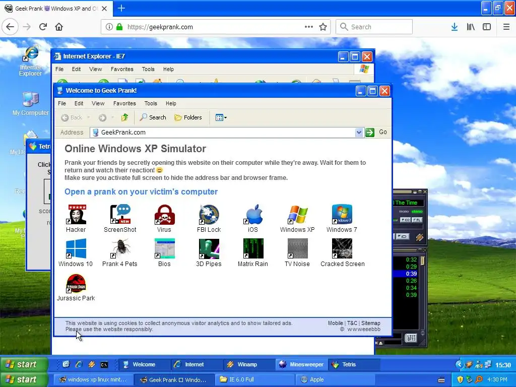
Task: Open Help menu in the IE7 window
Action: point(168,69)
